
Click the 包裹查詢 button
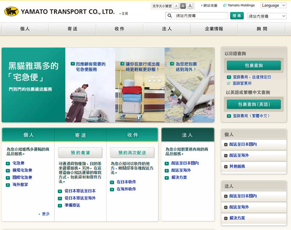(254, 65)
